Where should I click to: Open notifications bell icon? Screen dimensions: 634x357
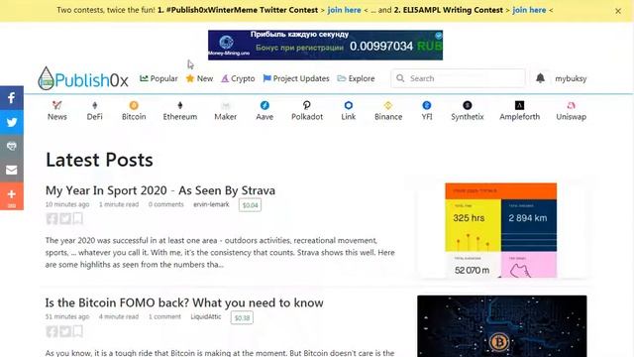pos(540,78)
